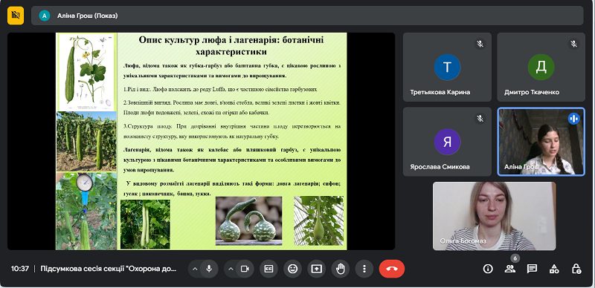This screenshot has height=288, width=595.
Task: Toggle the microphone button
Action: tap(209, 269)
